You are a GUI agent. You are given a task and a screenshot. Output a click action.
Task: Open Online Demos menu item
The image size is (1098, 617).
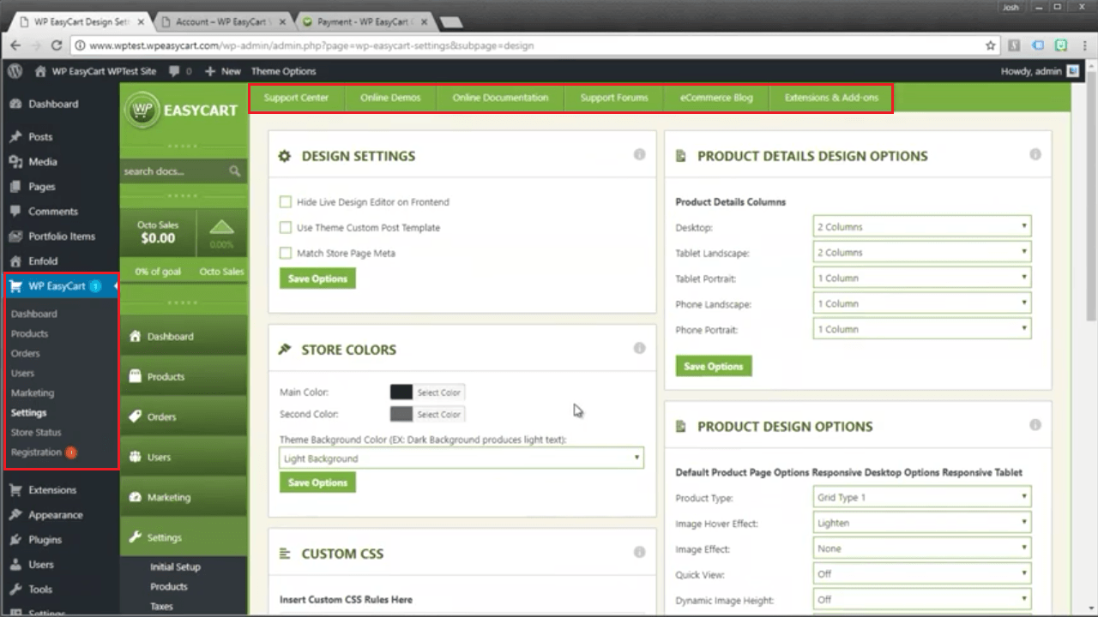coord(390,98)
